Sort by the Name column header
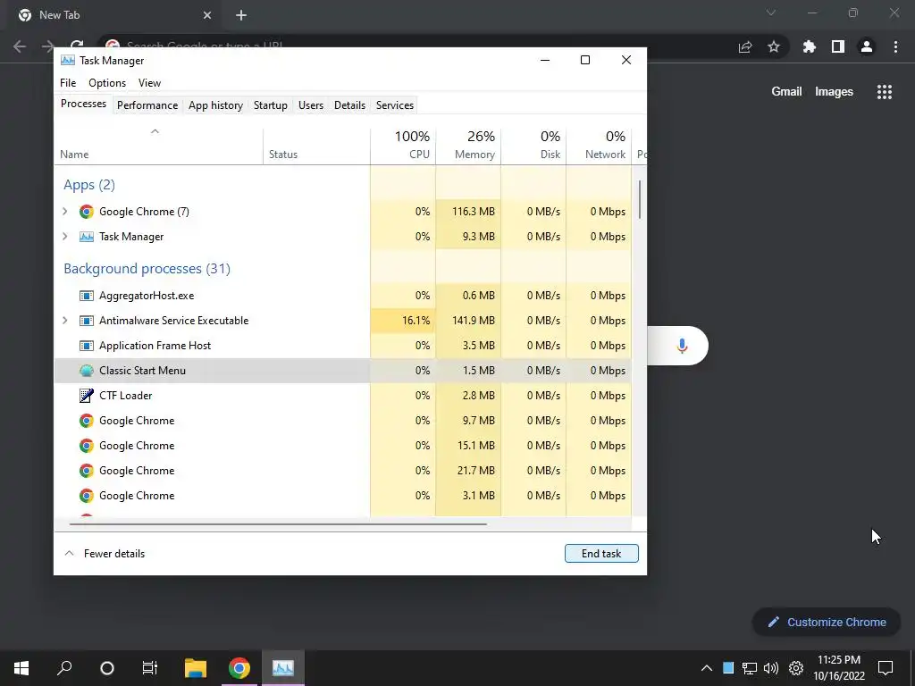The height and width of the screenshot is (686, 915). tap(159, 146)
